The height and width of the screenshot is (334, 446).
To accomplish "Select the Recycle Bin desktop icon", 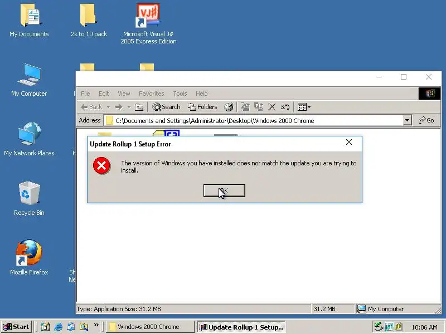I will [29, 199].
